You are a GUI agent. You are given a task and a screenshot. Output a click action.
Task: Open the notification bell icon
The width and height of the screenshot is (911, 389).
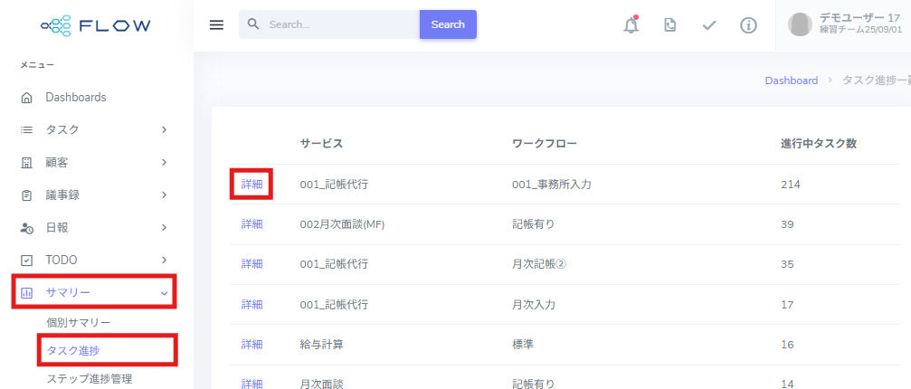(x=631, y=25)
